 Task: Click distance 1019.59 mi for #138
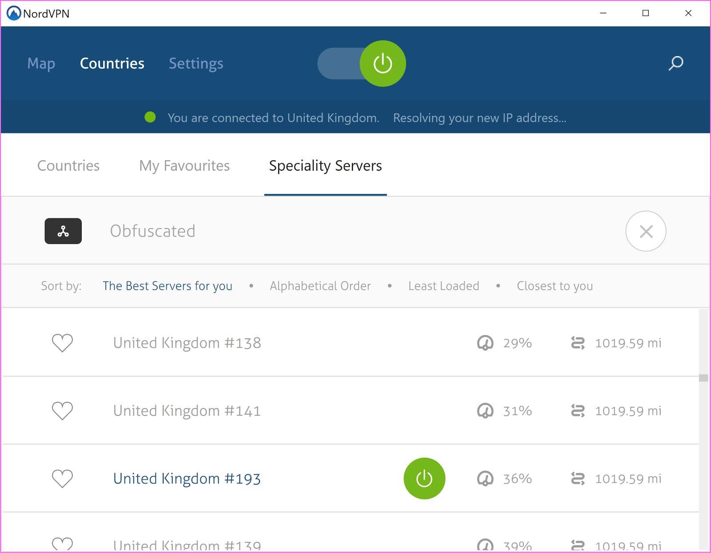tap(628, 343)
